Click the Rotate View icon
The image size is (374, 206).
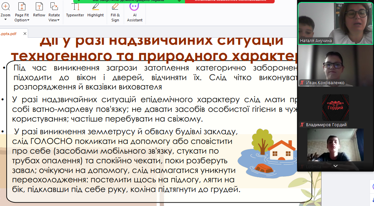click(54, 7)
